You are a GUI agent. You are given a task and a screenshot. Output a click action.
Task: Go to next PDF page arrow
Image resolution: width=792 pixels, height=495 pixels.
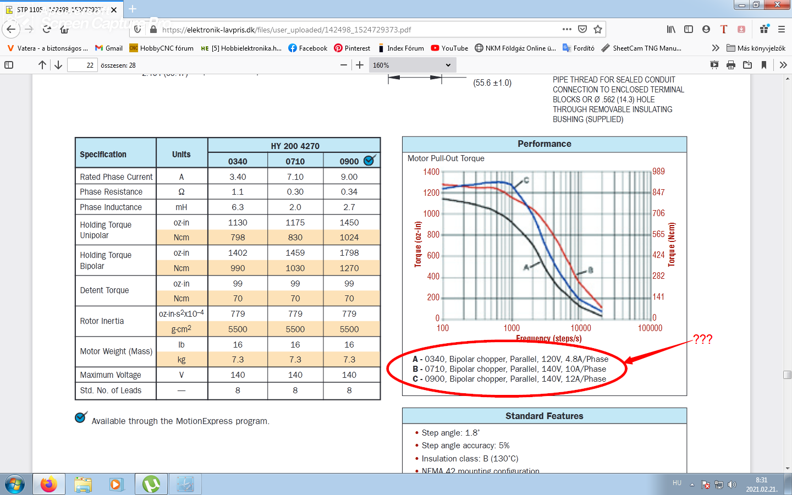click(x=58, y=65)
